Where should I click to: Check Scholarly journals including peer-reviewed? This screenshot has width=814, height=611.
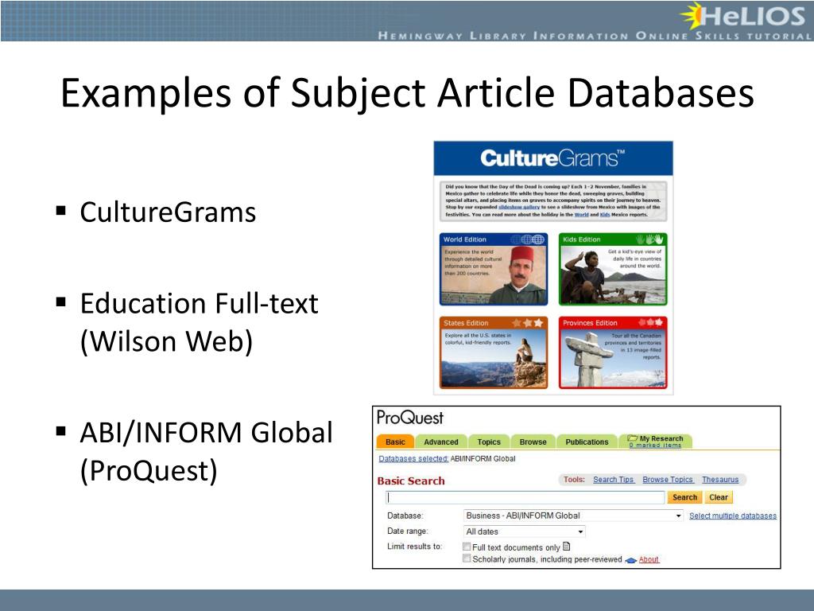tap(467, 558)
